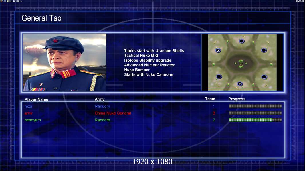Click start position marker 1 on minimap

(x=264, y=50)
